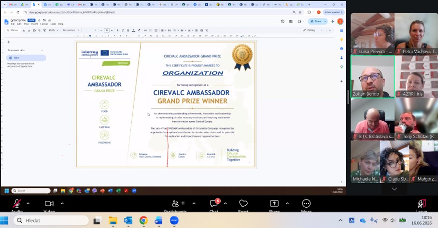Viewport: 438px width, 228px height.
Task: Open Zoom app from the Hledat taskbar
Action: (174, 220)
